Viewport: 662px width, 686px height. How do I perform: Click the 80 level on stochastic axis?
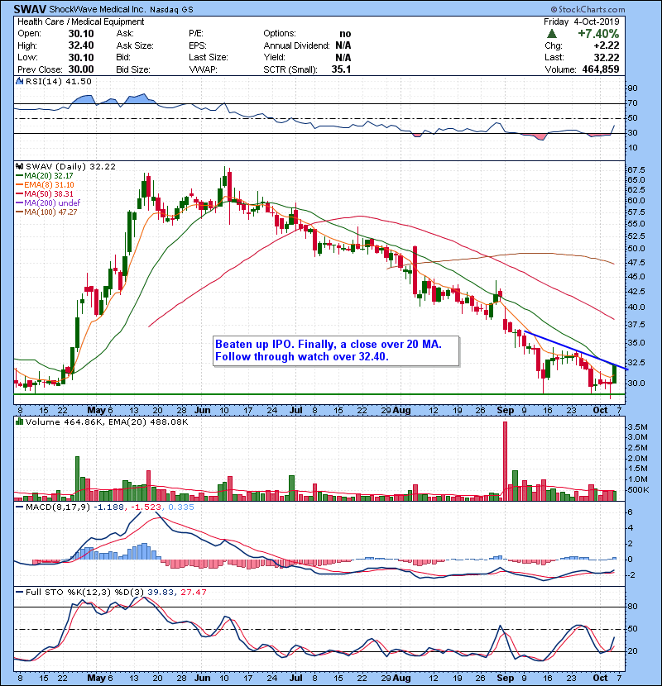pos(633,607)
